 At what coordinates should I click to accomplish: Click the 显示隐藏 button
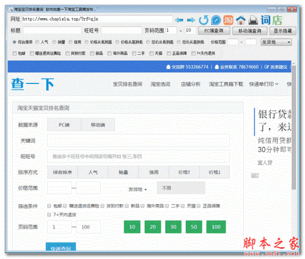click(283, 31)
